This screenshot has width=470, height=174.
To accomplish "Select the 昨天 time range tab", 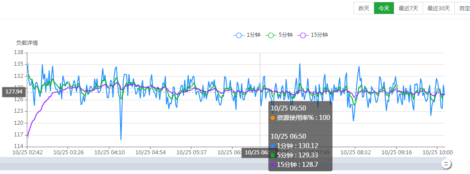I will click(364, 8).
